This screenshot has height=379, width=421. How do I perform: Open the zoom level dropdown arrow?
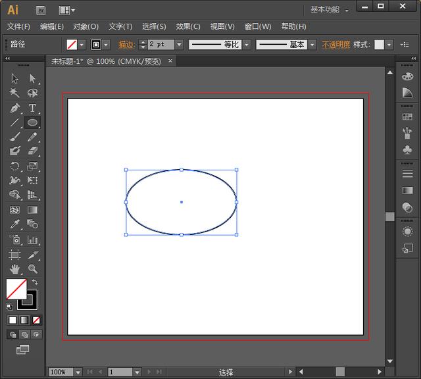click(x=78, y=372)
